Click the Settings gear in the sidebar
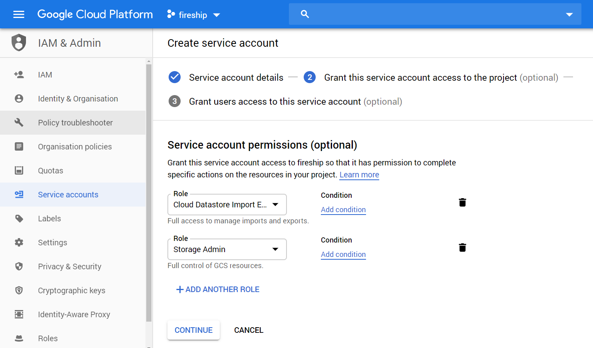The height and width of the screenshot is (348, 593). [19, 243]
